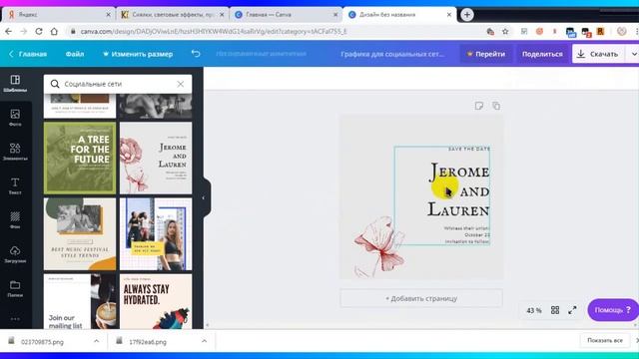
Task: Select the template with women in sportswear
Action: pyautogui.click(x=156, y=234)
